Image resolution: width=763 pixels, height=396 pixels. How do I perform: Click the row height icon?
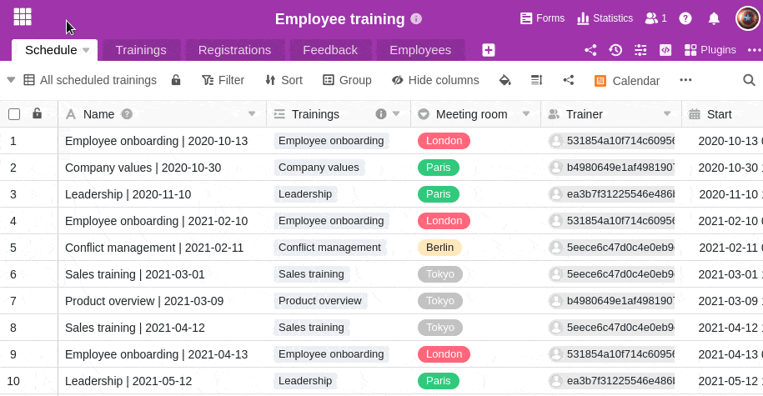pyautogui.click(x=537, y=80)
